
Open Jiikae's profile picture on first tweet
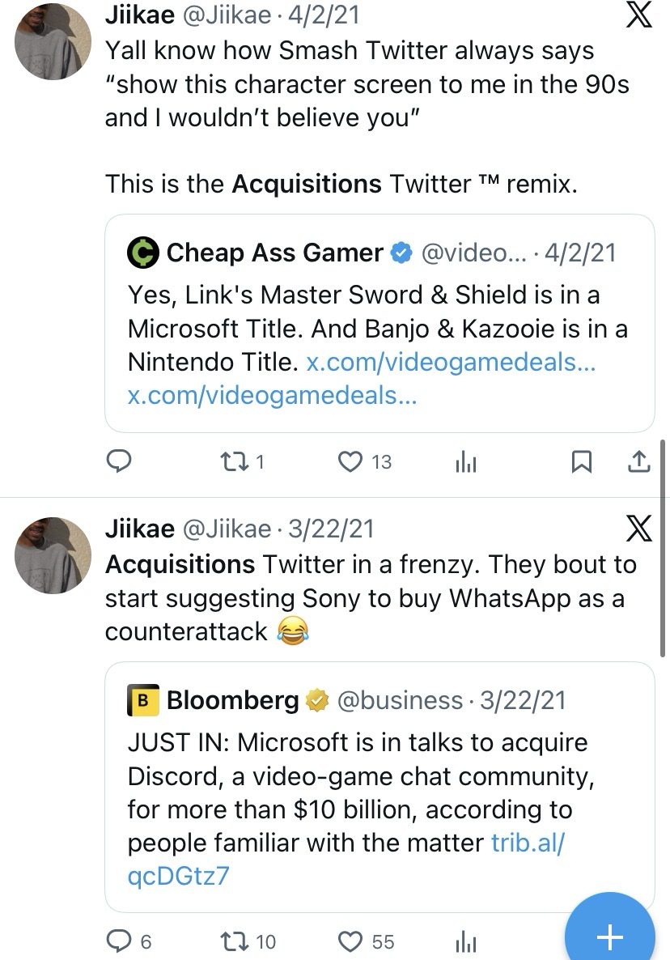[53, 41]
